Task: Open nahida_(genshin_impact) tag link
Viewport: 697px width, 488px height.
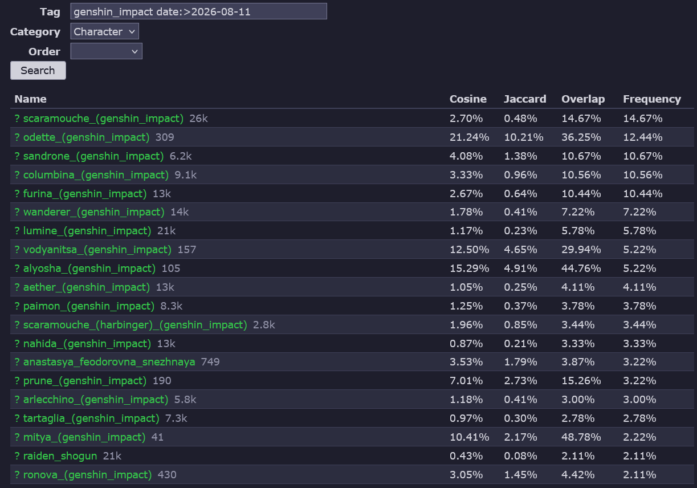Action: [87, 344]
